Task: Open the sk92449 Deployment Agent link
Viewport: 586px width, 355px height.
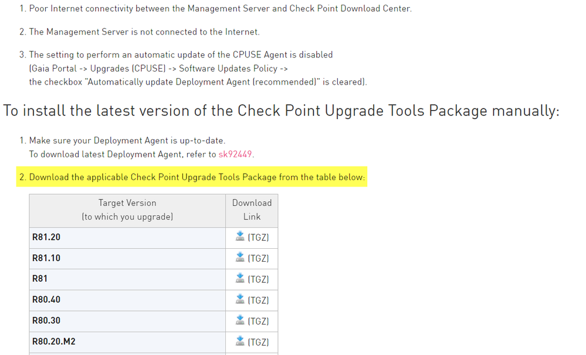Action: click(x=236, y=154)
